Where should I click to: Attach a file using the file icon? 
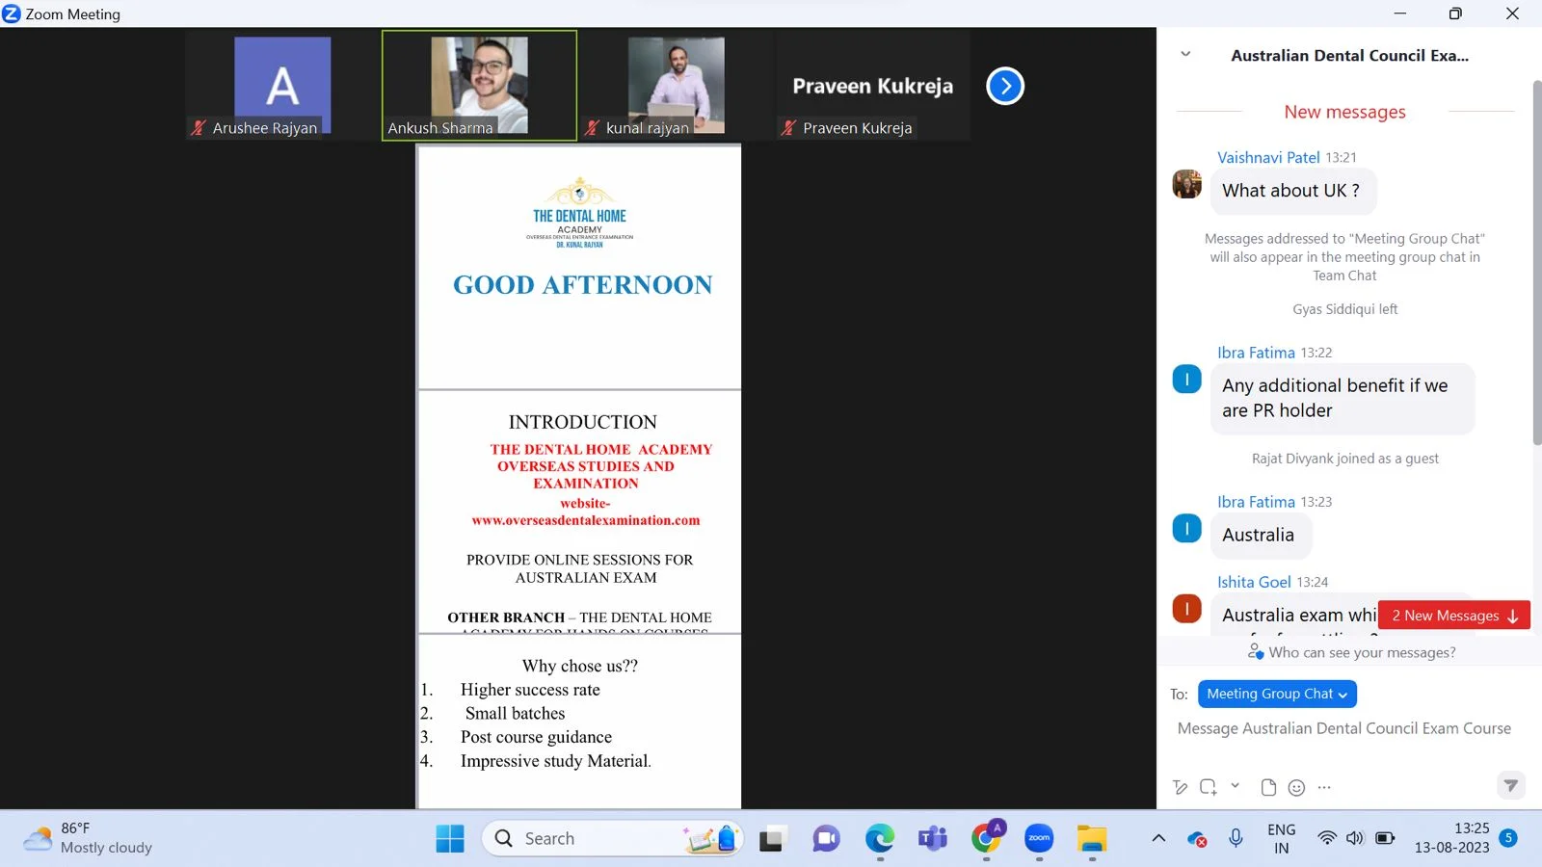click(1268, 787)
